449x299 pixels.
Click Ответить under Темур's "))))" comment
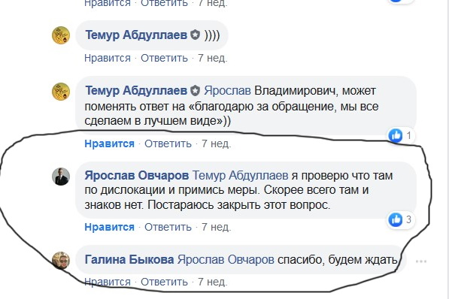pos(164,58)
